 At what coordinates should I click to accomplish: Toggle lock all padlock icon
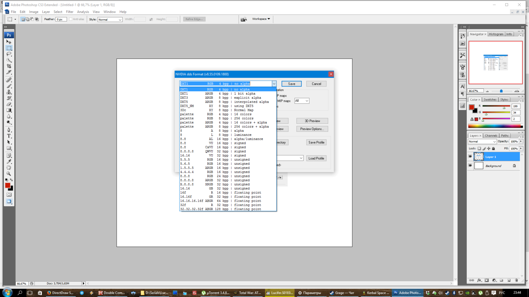pos(493,148)
